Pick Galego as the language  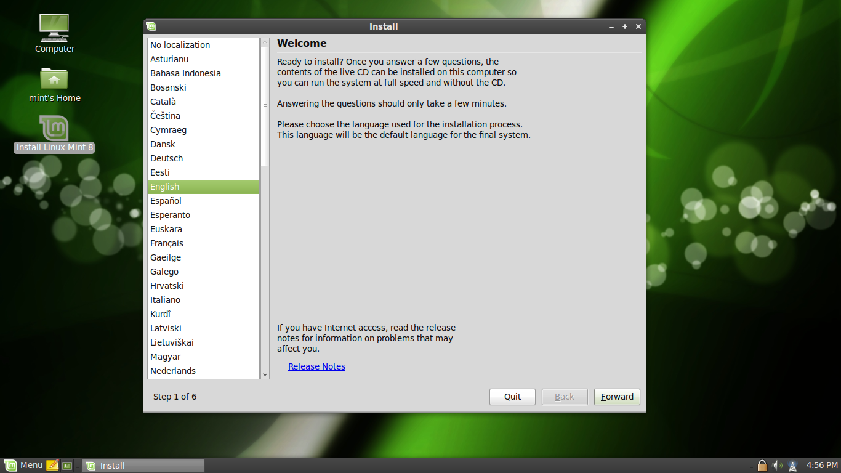(203, 272)
